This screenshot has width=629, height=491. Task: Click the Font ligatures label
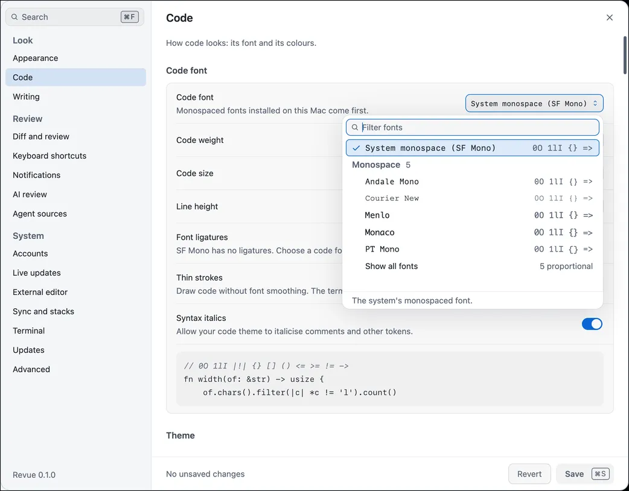pos(202,237)
